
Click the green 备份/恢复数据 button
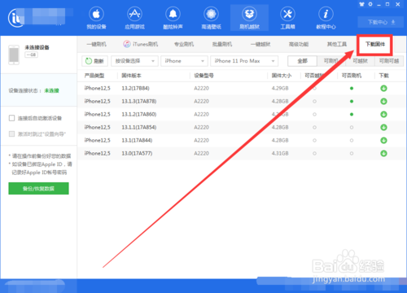coord(38,189)
